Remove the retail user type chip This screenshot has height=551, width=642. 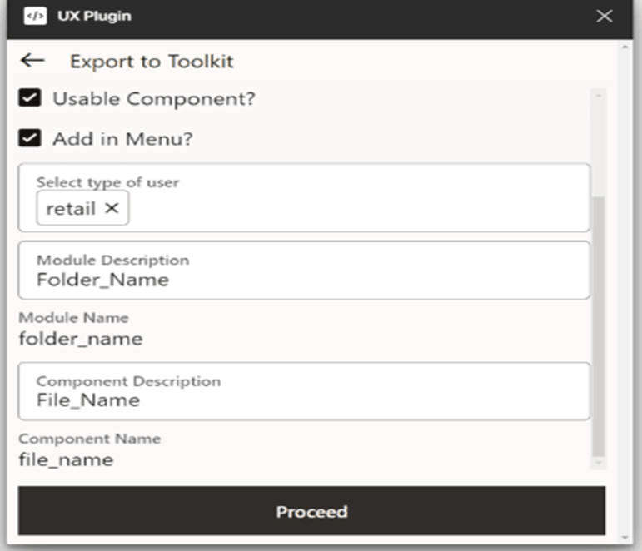[112, 209]
